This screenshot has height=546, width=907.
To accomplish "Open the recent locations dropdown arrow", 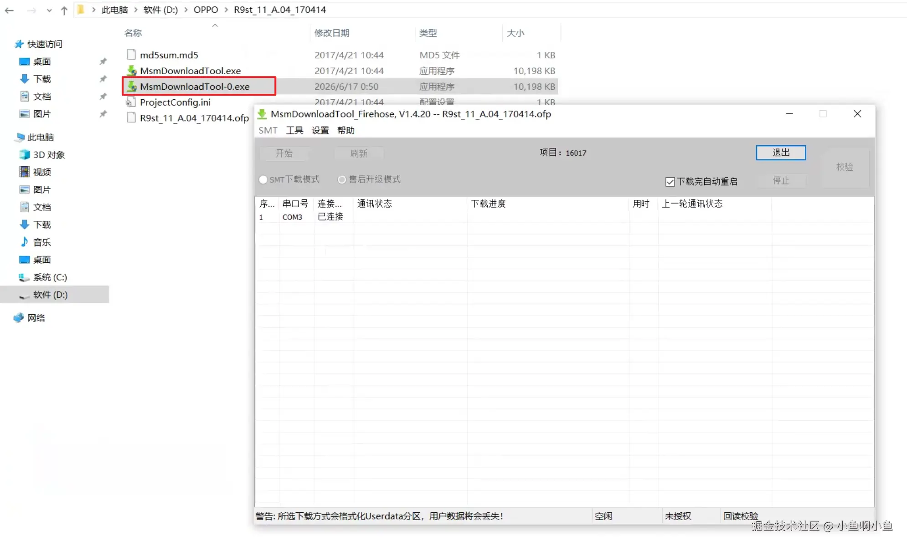I will (49, 10).
